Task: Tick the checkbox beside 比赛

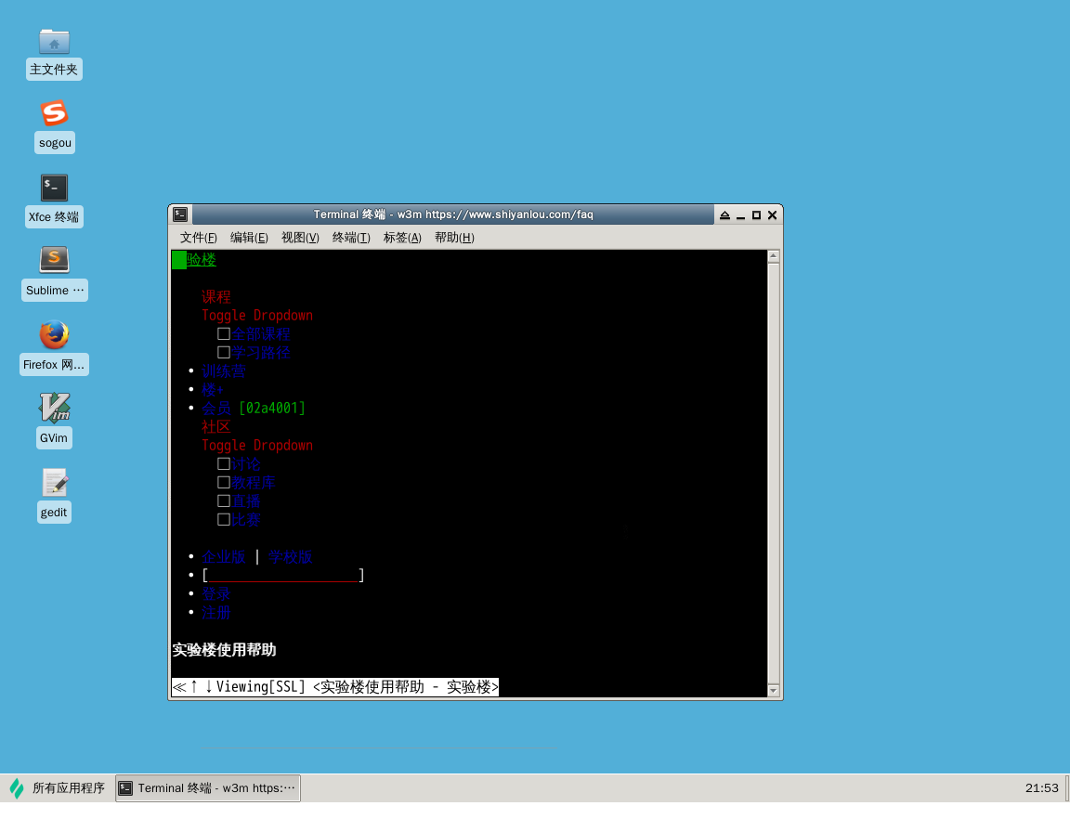Action: [223, 520]
